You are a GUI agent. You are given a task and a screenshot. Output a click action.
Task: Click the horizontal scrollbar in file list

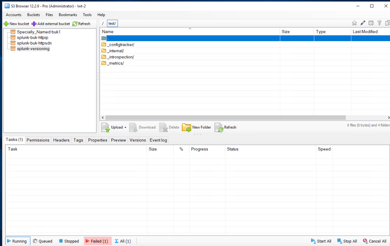225,117
